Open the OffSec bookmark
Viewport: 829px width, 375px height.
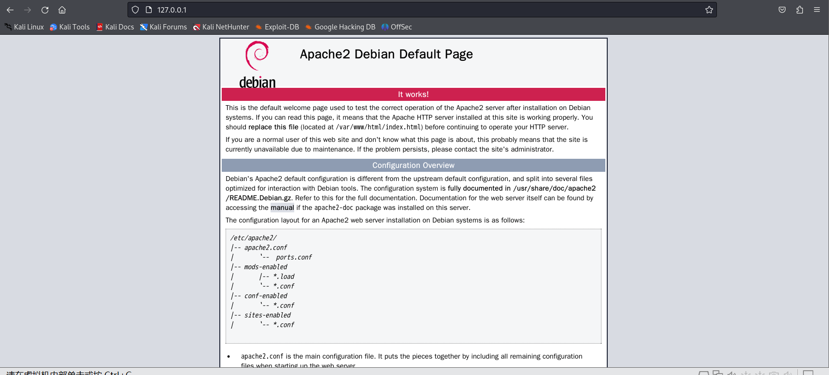coord(397,27)
